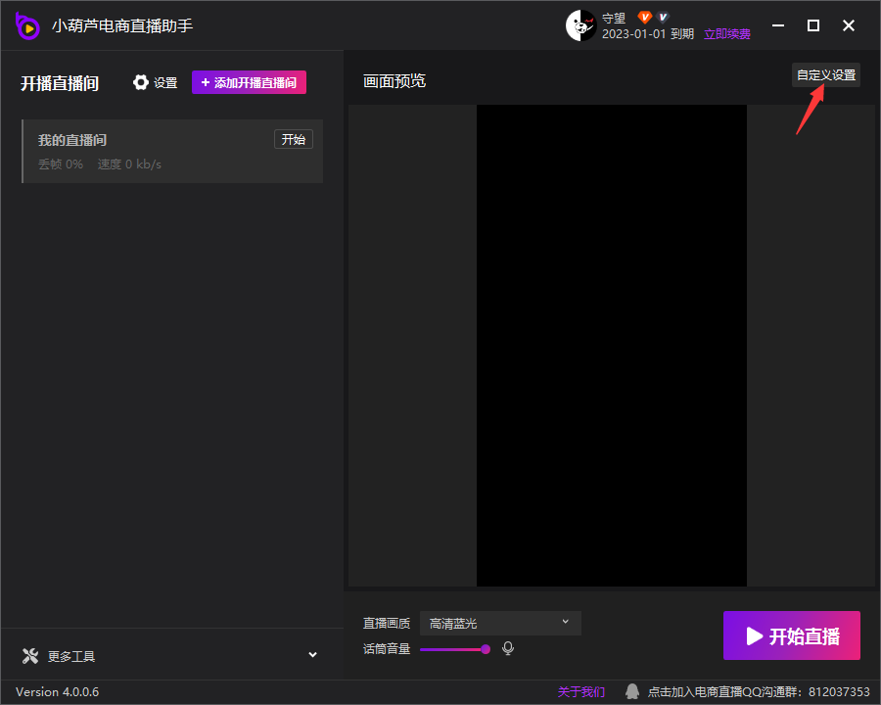Open the 直播画质 quality dropdown
Viewport: 881px width, 705px height.
[500, 624]
